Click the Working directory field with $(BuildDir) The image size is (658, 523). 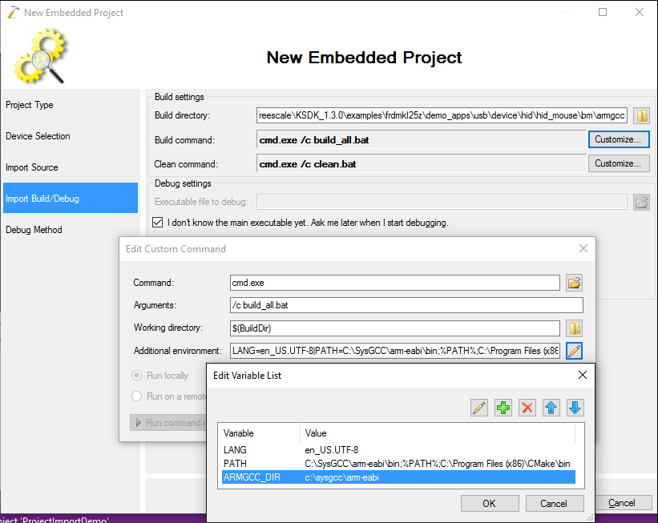tap(395, 328)
